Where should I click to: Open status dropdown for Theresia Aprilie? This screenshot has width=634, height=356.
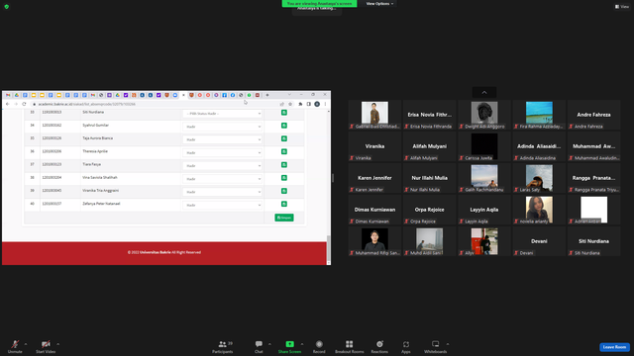tap(222, 153)
